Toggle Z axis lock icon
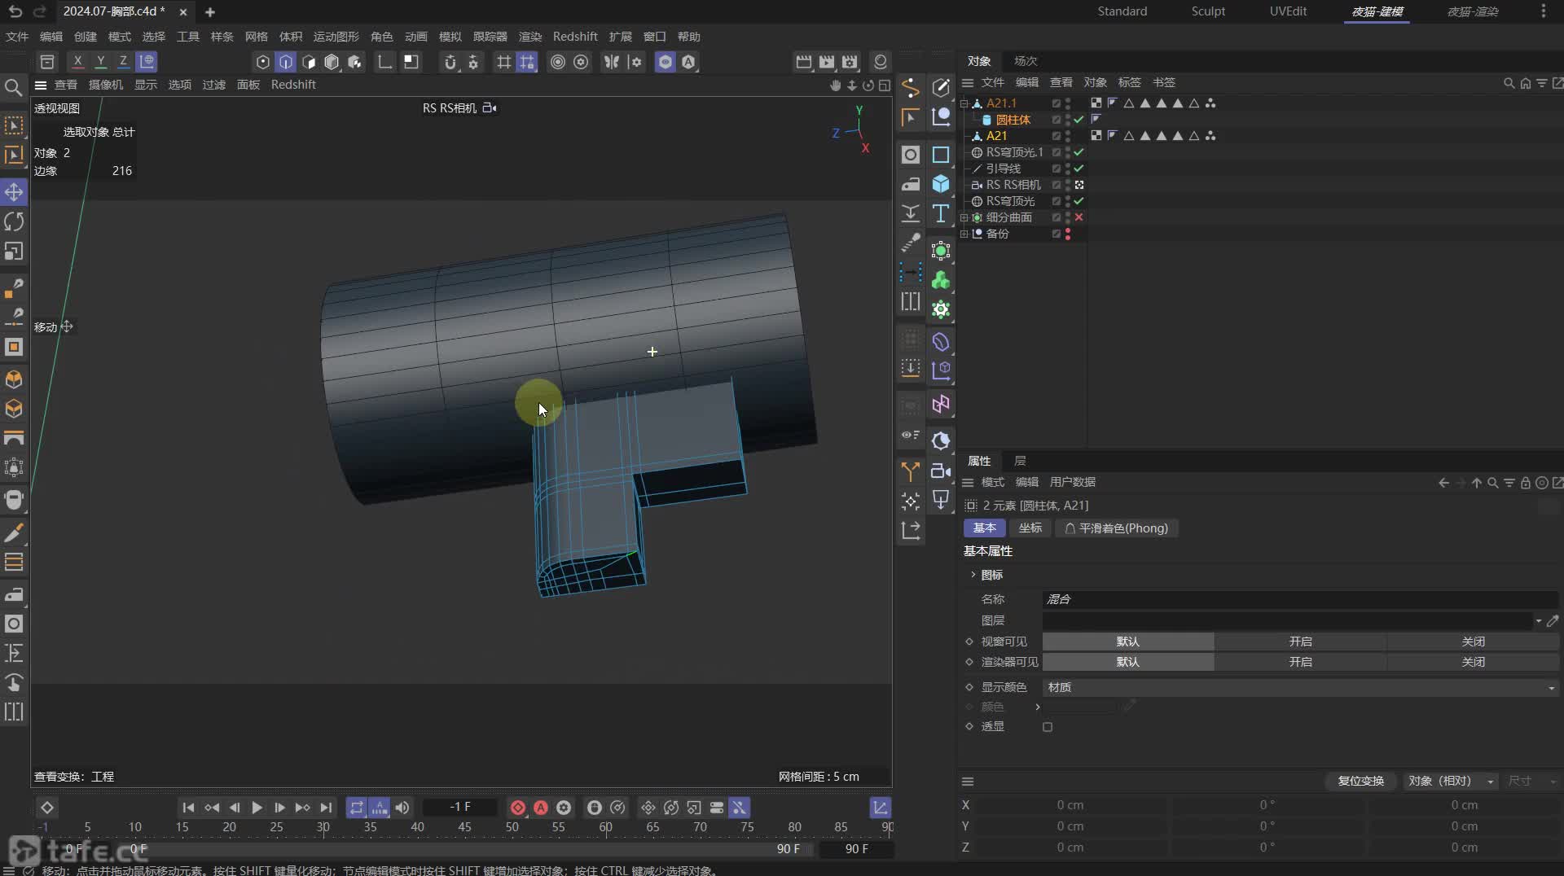This screenshot has width=1564, height=876. (x=123, y=62)
